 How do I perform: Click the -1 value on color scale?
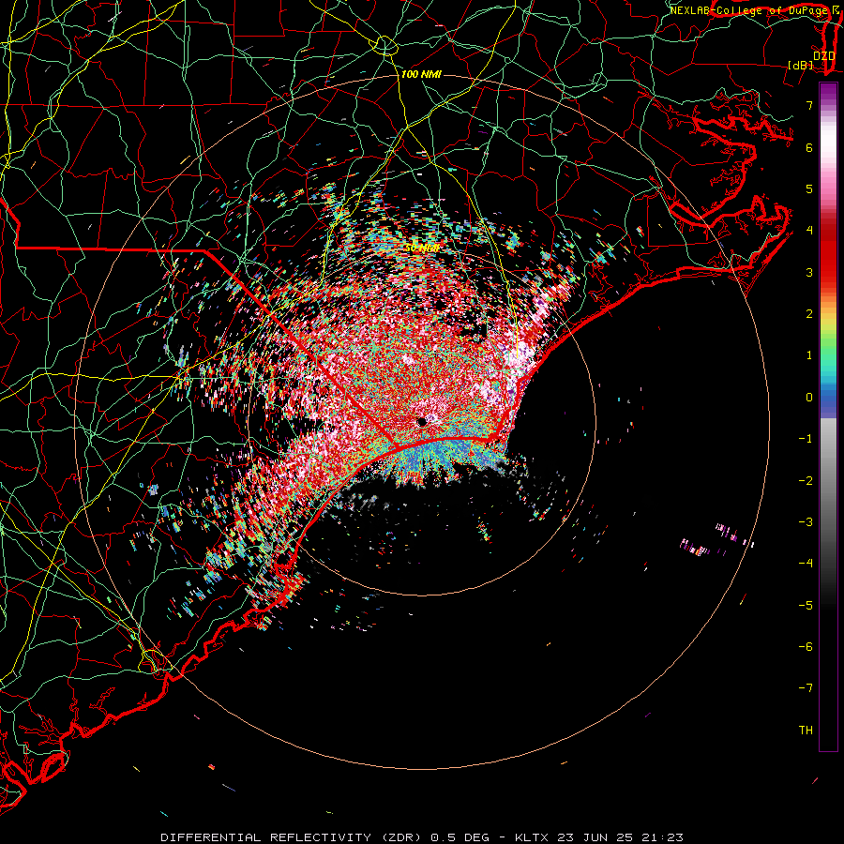[806, 439]
